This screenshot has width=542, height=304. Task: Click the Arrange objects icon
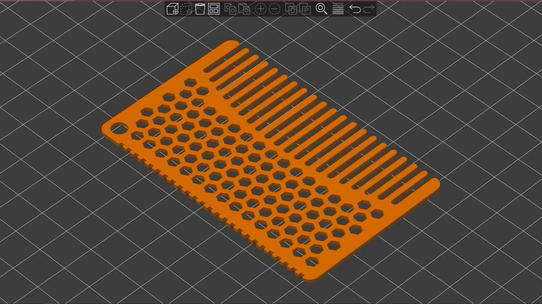click(214, 9)
